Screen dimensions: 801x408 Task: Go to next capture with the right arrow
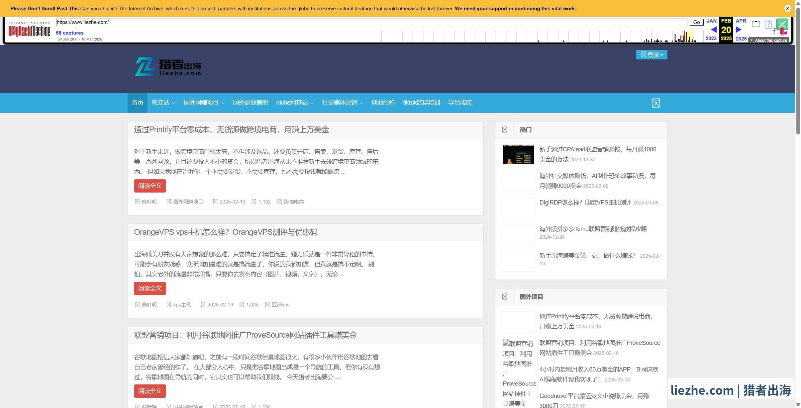pyautogui.click(x=739, y=30)
